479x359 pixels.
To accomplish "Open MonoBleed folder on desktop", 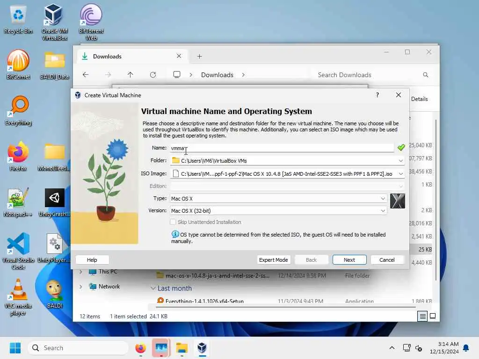I will click(x=54, y=157).
